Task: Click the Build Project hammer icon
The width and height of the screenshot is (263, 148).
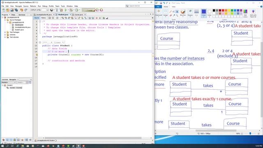Action: pyautogui.click(x=57, y=10)
